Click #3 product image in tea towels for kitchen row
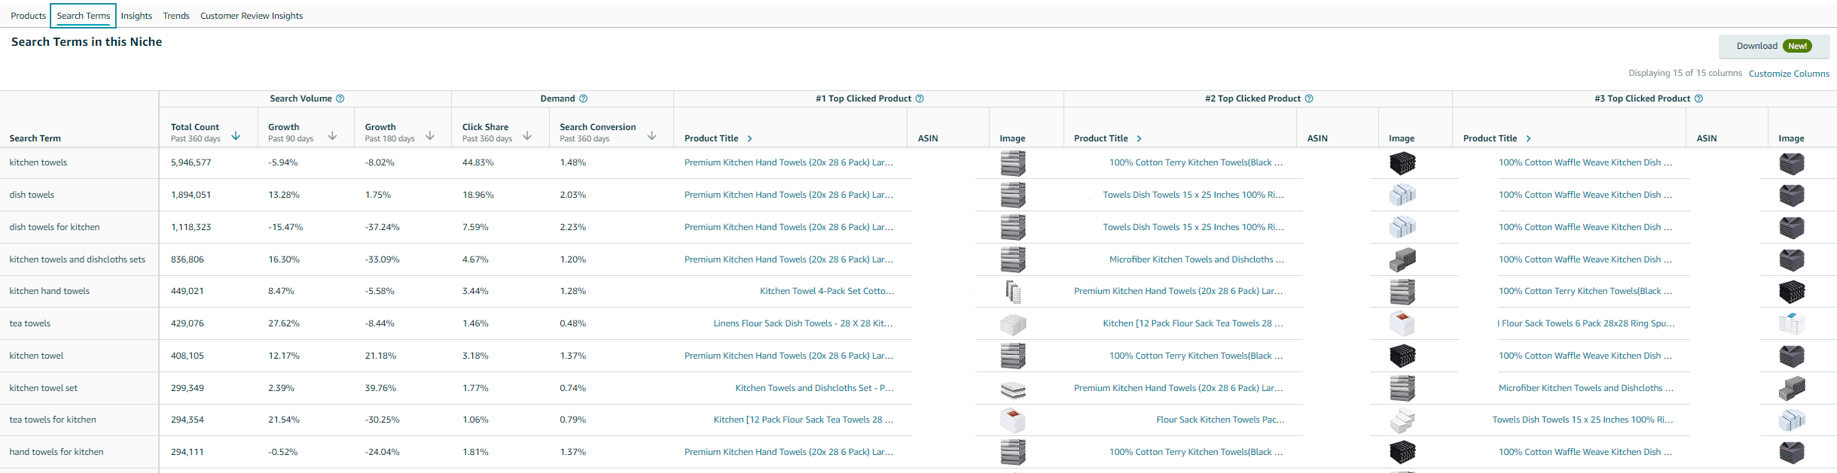Image resolution: width=1837 pixels, height=473 pixels. [1791, 420]
